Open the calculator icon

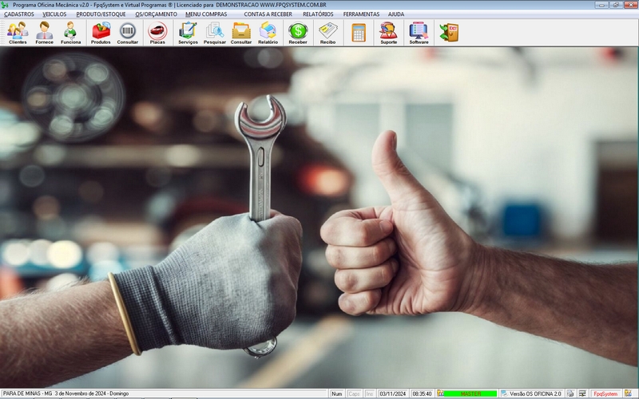coord(359,33)
